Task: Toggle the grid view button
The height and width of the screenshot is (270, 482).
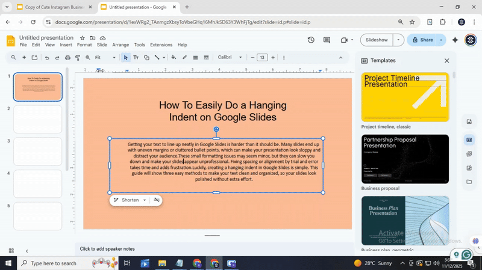Action: [11, 251]
